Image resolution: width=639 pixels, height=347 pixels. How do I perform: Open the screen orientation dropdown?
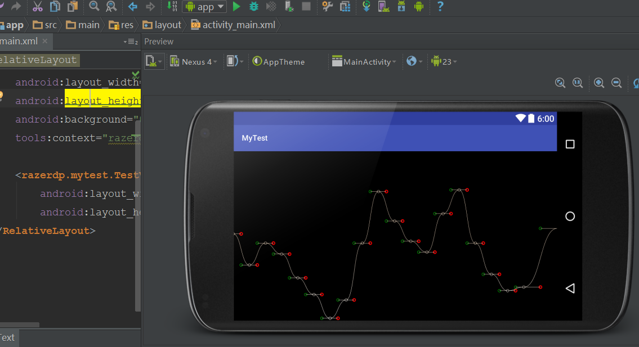[235, 61]
